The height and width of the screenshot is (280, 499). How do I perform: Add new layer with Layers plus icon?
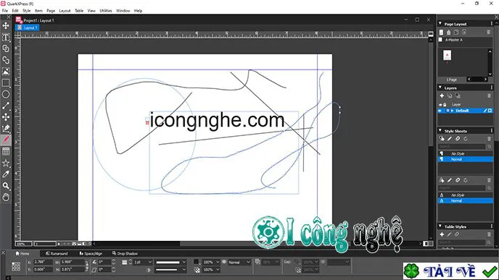click(442, 96)
